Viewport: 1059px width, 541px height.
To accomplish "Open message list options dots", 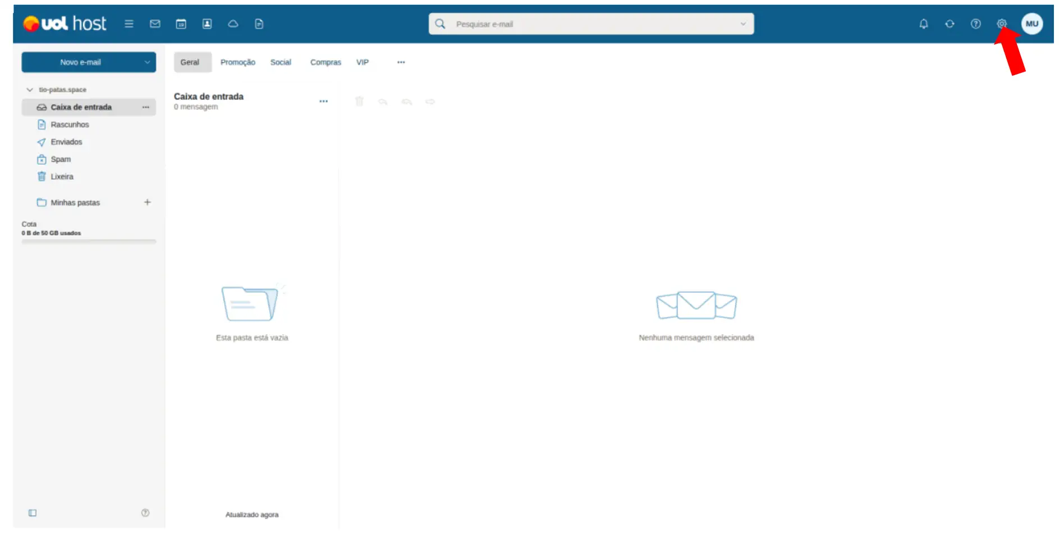I will 323,101.
